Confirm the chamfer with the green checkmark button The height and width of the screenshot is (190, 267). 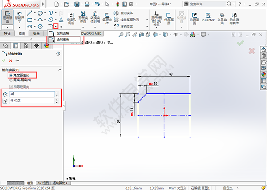click(4, 61)
